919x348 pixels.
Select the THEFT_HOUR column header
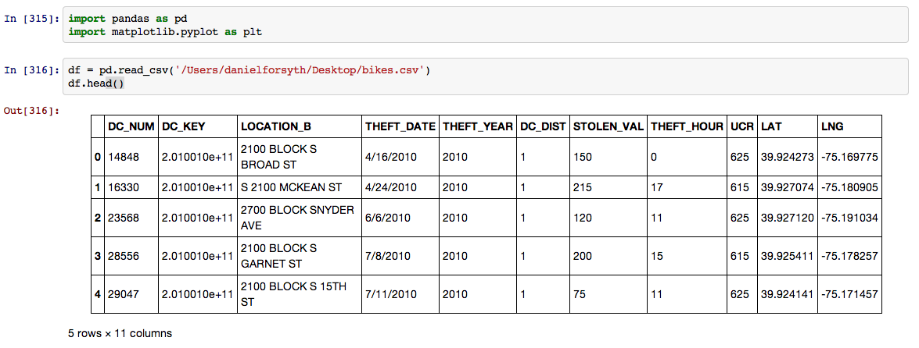point(687,126)
